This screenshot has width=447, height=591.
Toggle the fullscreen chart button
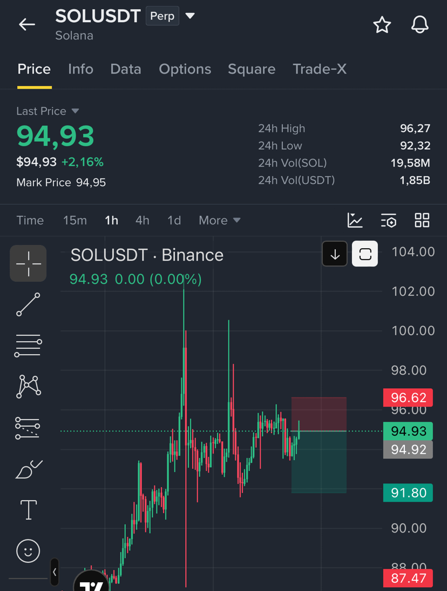365,254
